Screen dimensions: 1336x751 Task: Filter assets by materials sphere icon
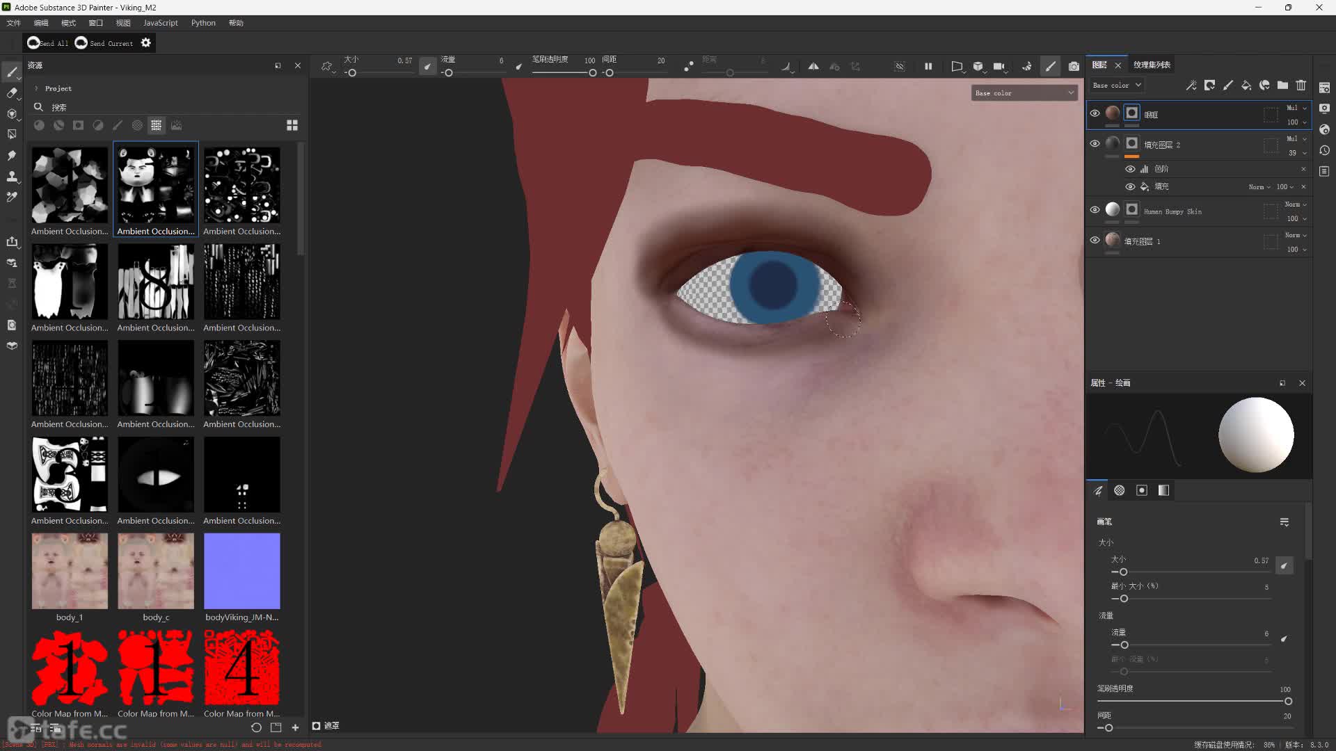click(x=40, y=125)
